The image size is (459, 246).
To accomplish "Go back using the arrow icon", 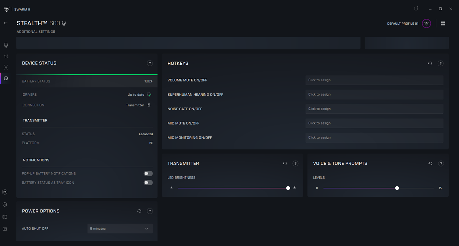I will 6,23.
